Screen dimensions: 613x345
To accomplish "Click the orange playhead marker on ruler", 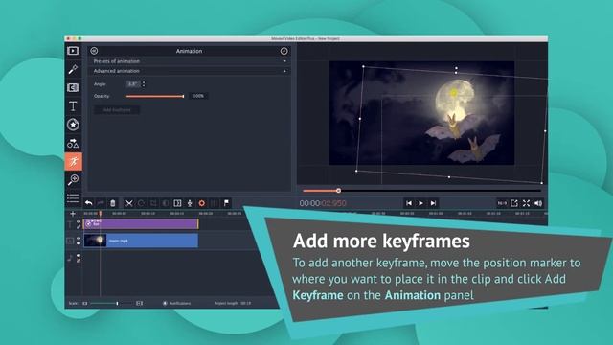I will point(100,213).
